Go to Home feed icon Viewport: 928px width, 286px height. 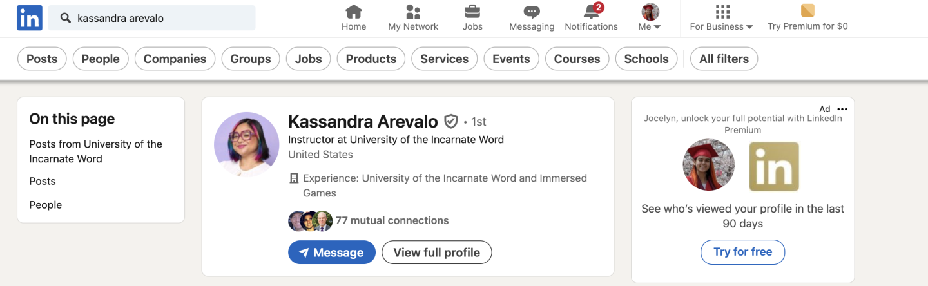[354, 12]
